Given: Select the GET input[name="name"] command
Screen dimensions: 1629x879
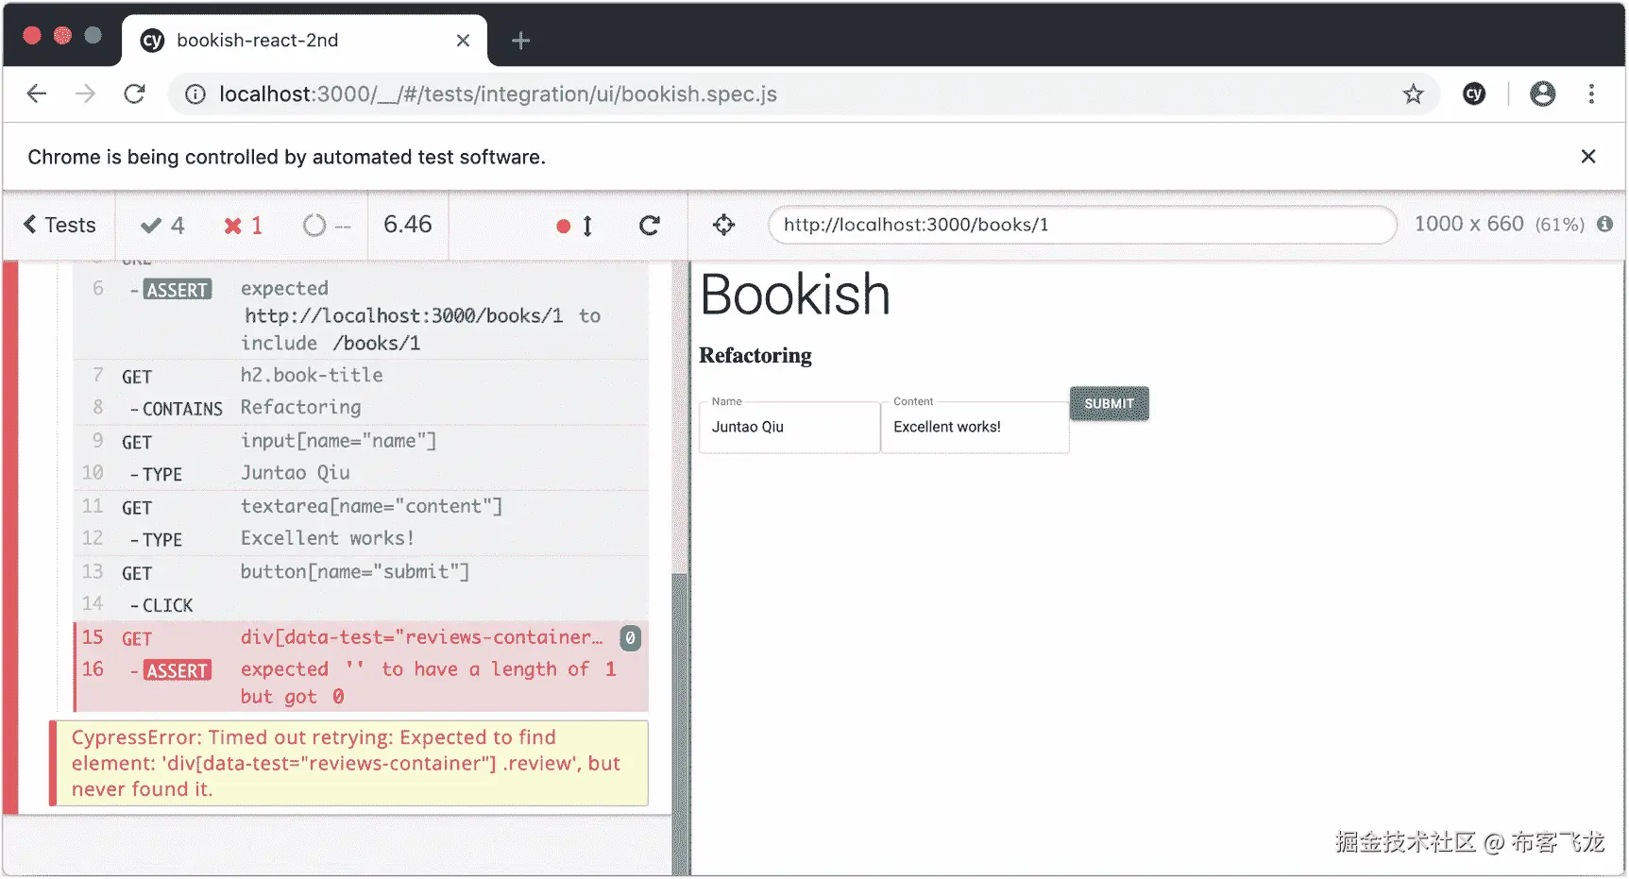Looking at the screenshot, I should coord(361,441).
